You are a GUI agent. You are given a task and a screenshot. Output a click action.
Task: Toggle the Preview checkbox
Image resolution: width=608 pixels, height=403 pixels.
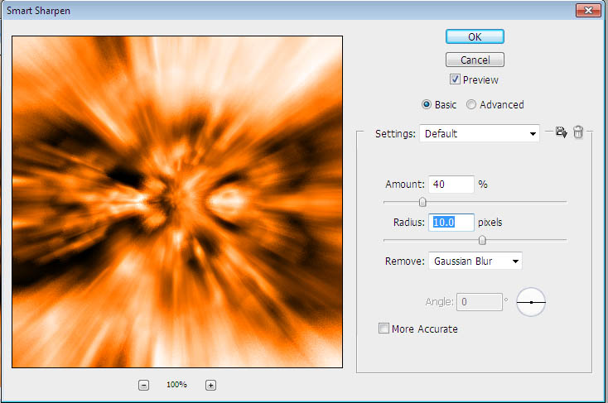click(x=455, y=79)
